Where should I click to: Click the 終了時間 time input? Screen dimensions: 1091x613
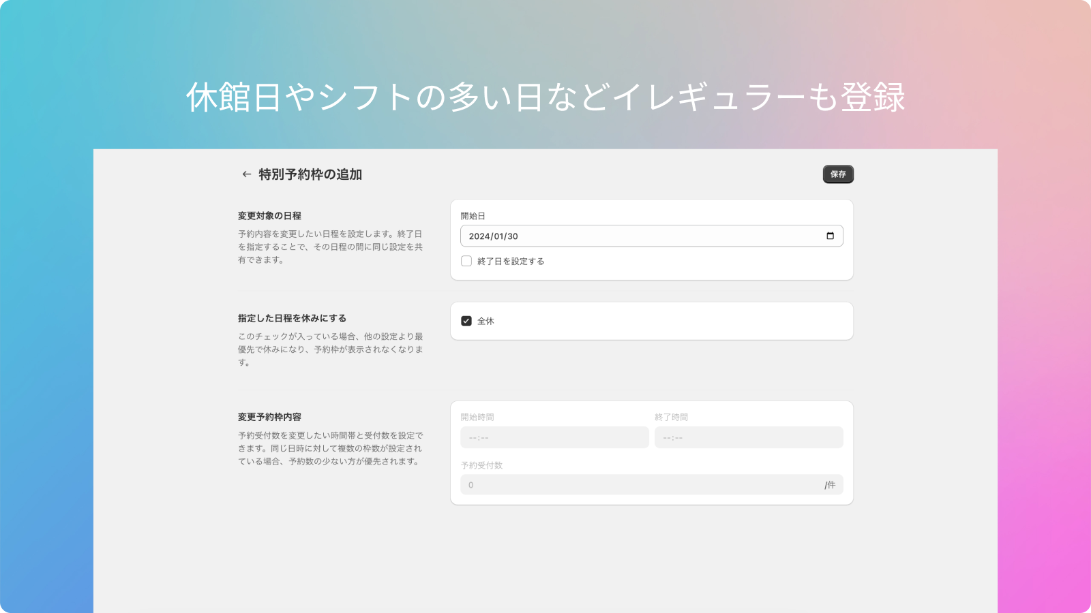click(x=749, y=437)
